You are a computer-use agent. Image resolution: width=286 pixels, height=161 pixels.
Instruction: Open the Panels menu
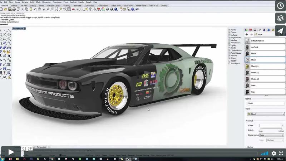pyautogui.click(x=89, y=2)
